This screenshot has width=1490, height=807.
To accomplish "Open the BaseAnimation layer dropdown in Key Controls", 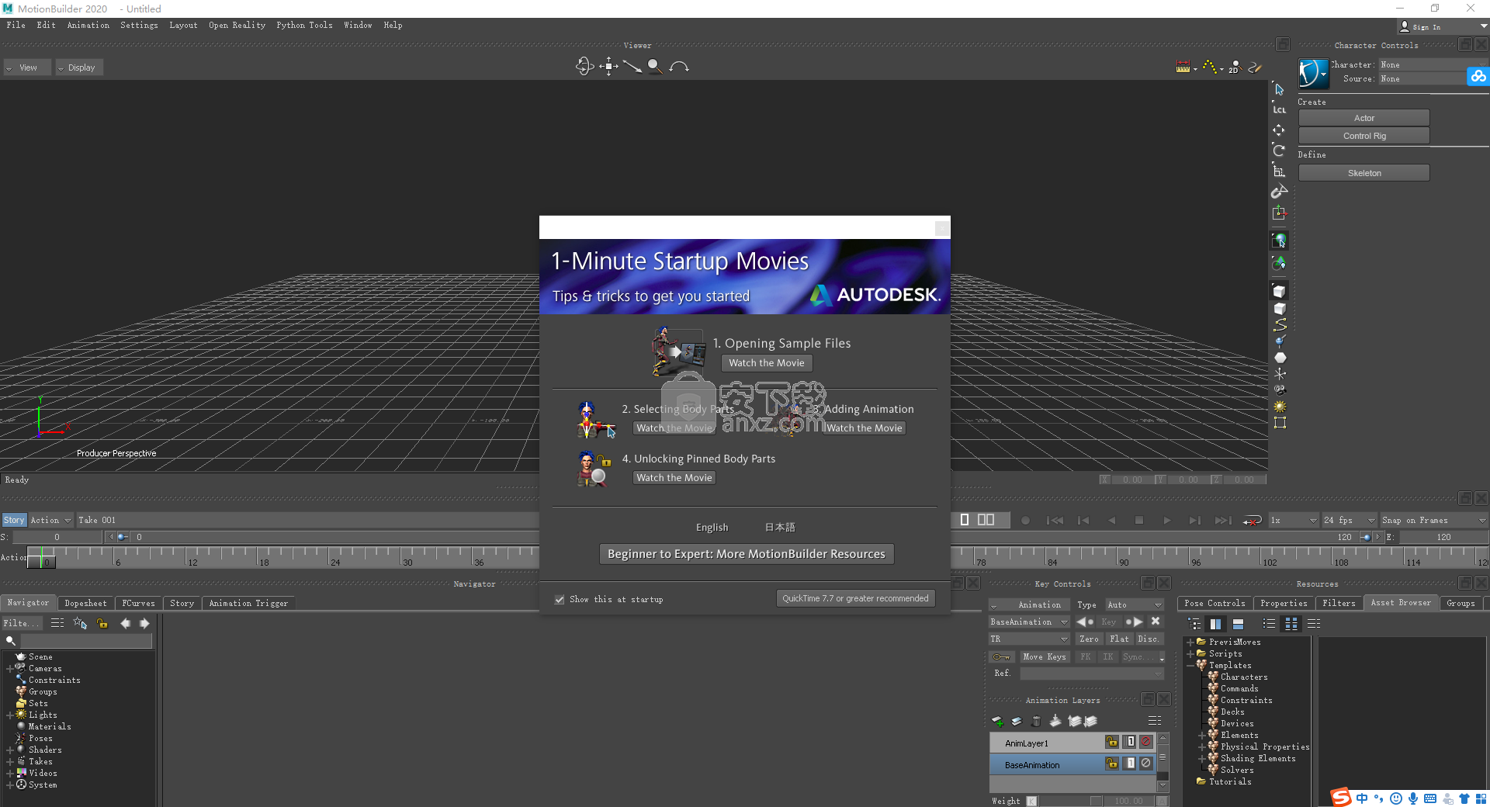I will click(x=1029, y=622).
